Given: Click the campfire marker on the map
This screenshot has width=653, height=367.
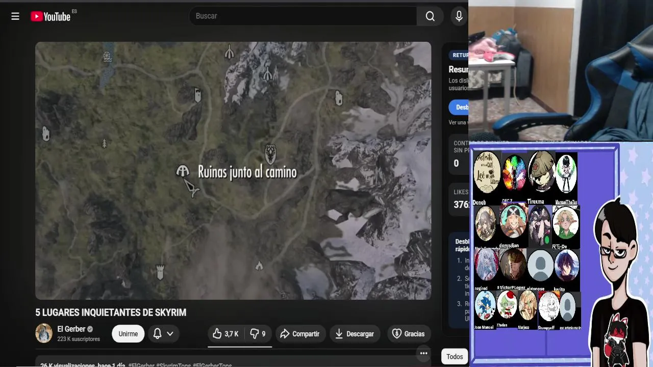Looking at the screenshot, I should 259,266.
